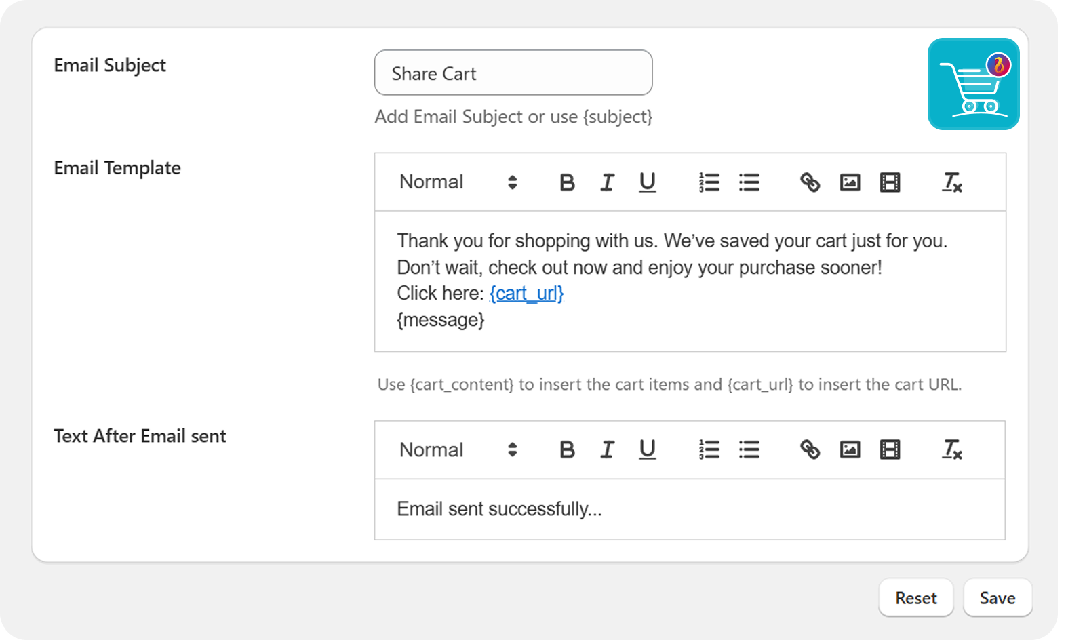Click the Save button

click(998, 598)
